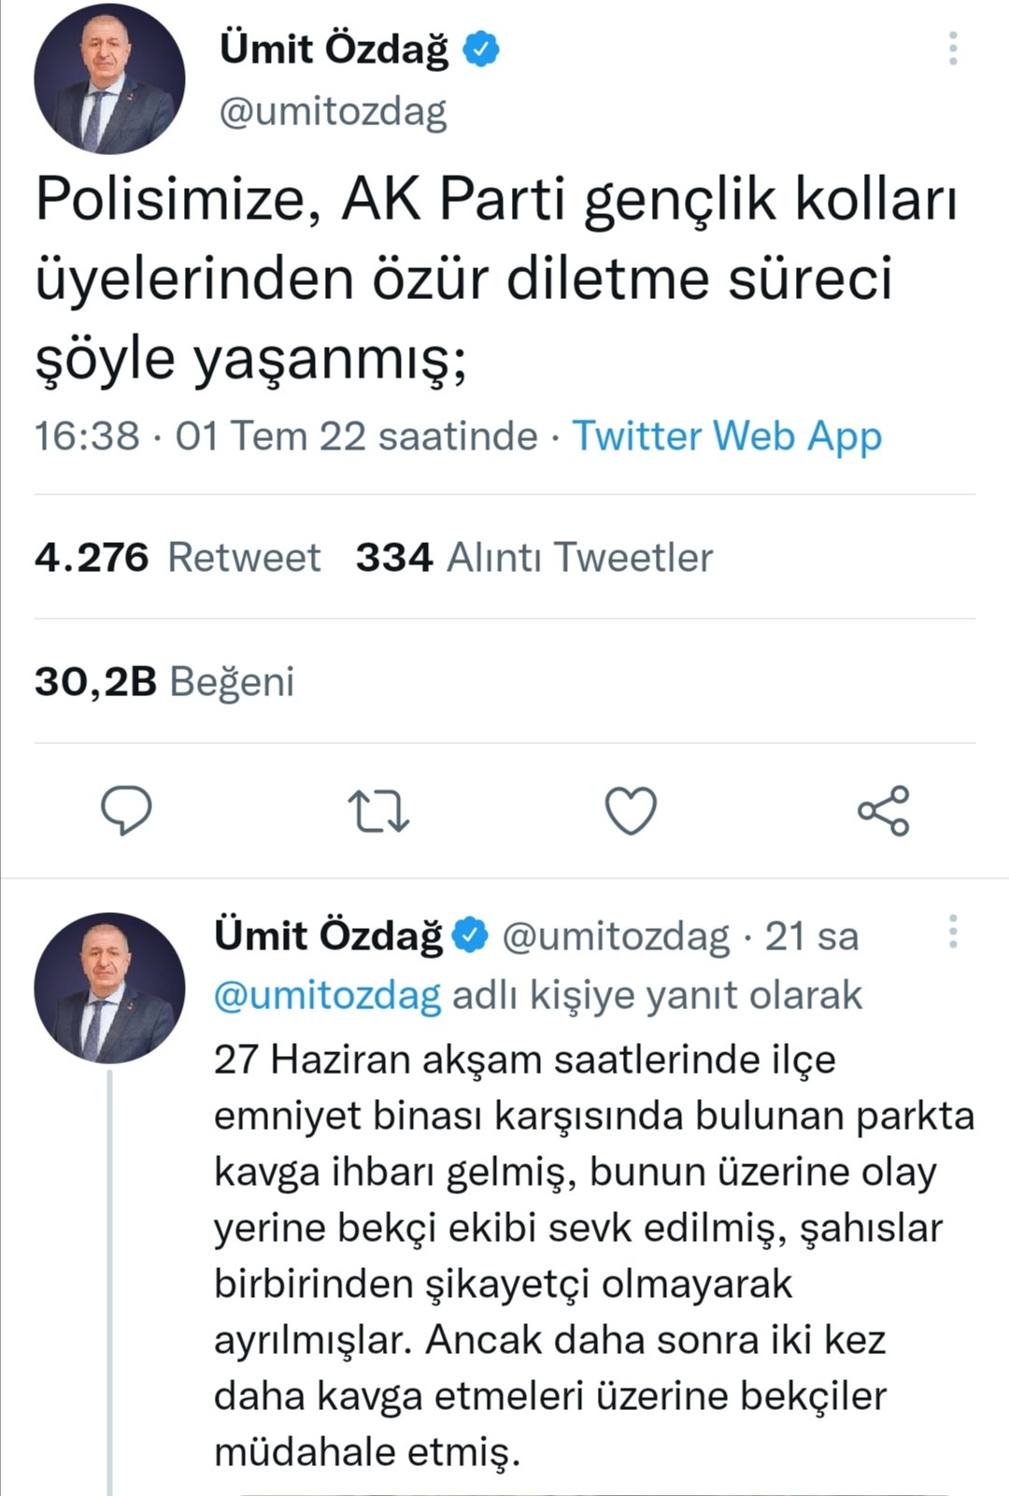Open the main tweet's three-dot menu

tap(952, 49)
